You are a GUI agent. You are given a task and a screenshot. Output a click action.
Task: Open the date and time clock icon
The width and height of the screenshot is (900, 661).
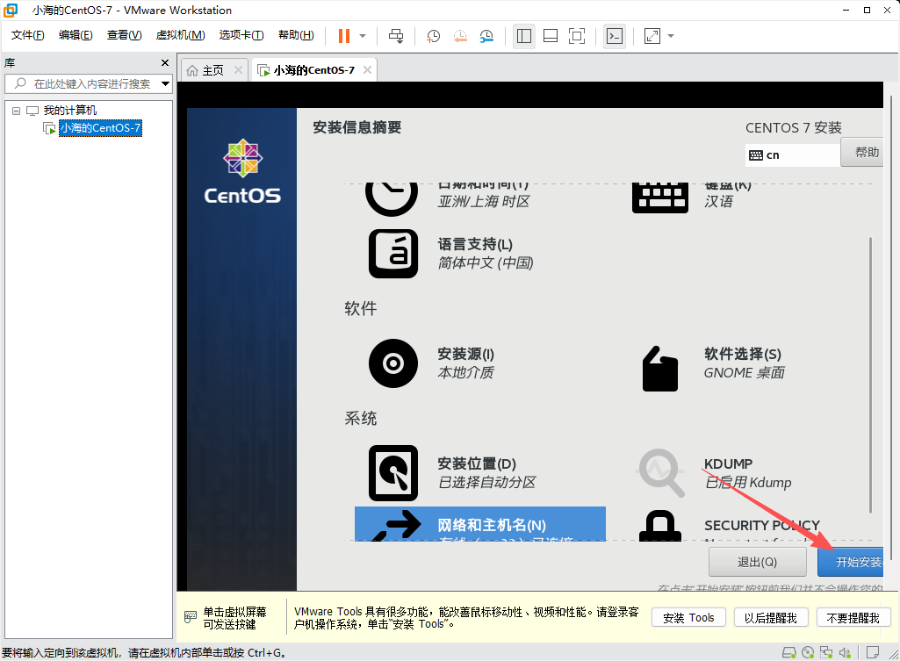[x=392, y=199]
